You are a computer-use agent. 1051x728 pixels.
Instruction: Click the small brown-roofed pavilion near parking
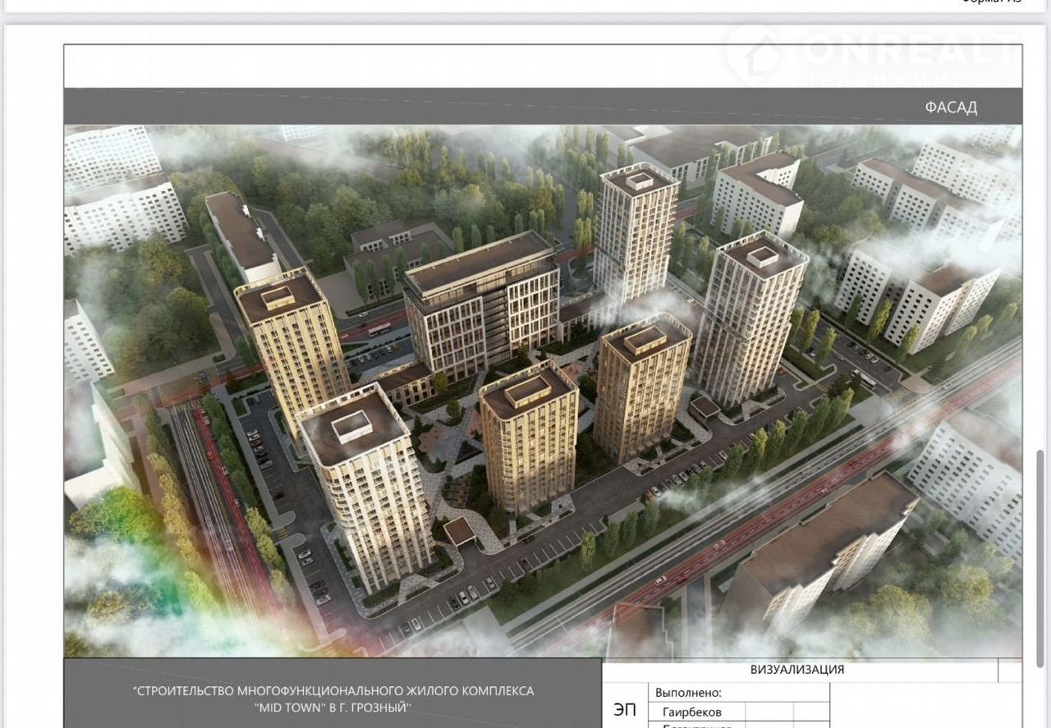[459, 531]
